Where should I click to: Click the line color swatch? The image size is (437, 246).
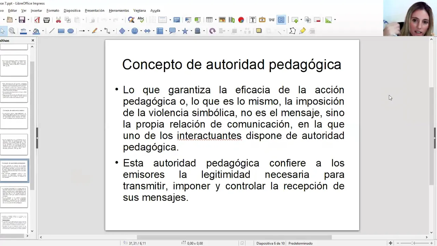pos(24,31)
